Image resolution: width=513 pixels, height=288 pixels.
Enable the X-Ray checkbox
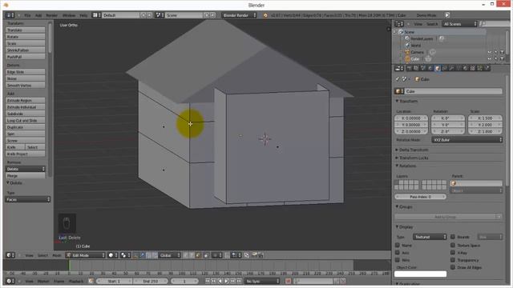(x=453, y=253)
